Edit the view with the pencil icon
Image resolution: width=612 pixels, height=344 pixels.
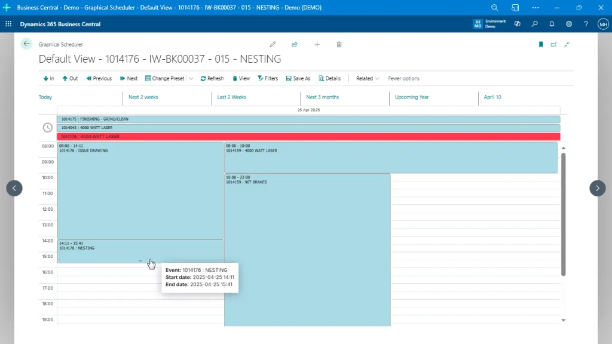pyautogui.click(x=273, y=44)
